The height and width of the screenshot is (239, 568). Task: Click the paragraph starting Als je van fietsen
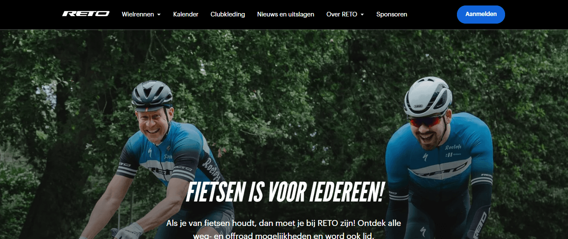(x=284, y=229)
